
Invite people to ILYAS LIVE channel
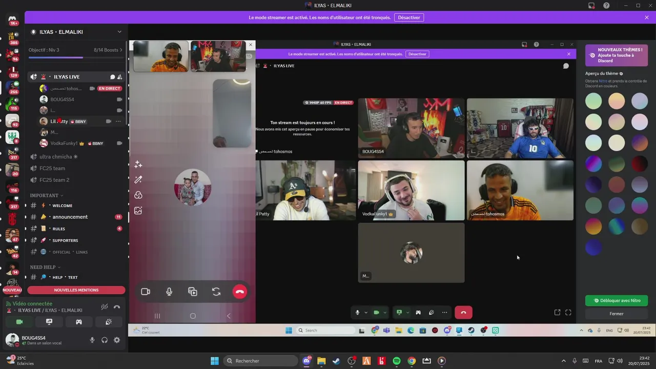(x=119, y=77)
